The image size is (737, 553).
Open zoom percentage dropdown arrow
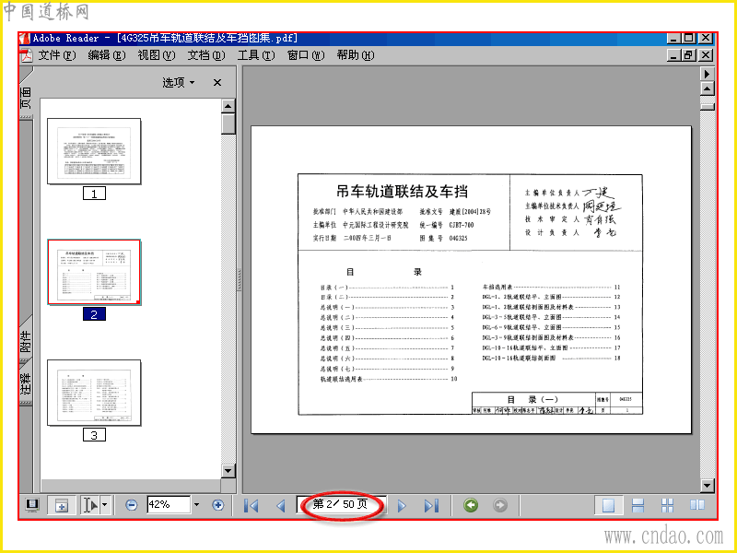click(196, 504)
